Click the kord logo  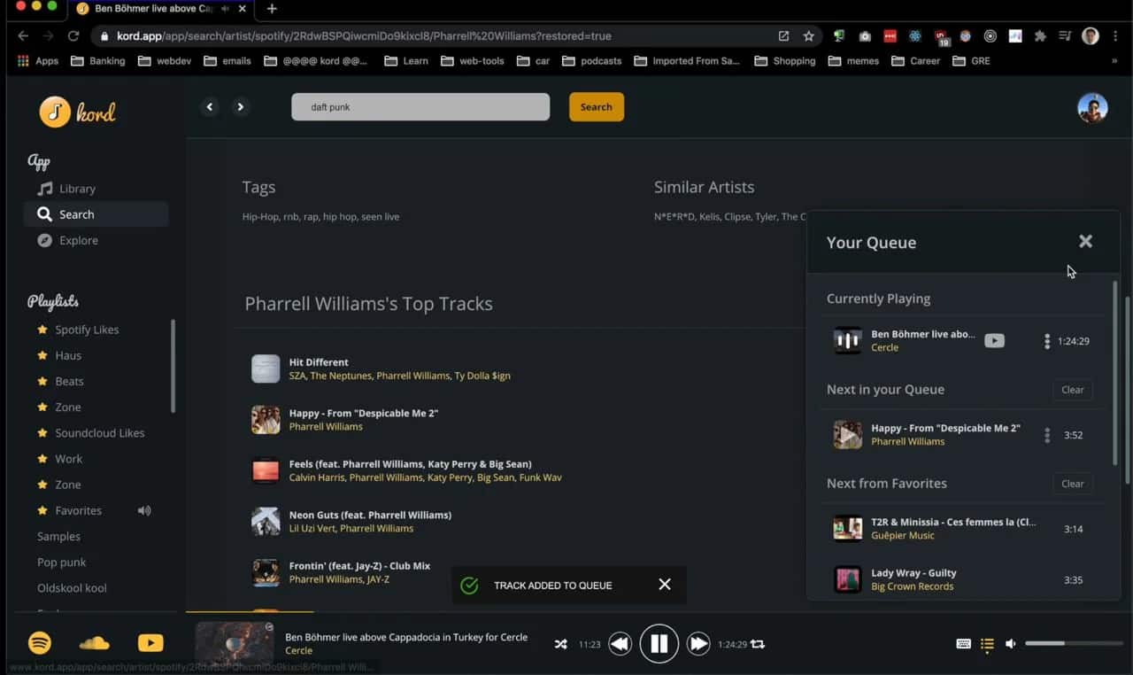78,112
